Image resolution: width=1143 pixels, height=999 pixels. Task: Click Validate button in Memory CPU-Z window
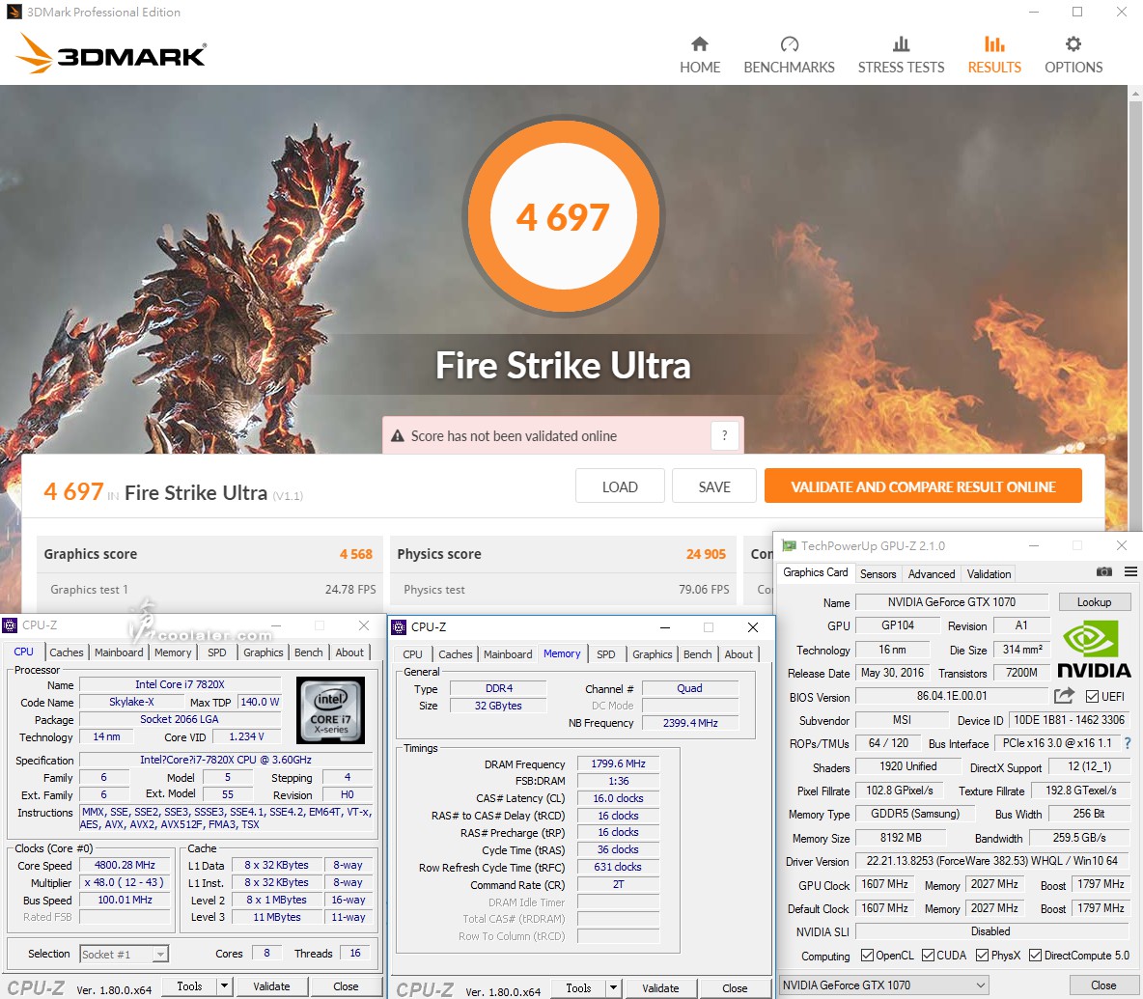(x=660, y=988)
